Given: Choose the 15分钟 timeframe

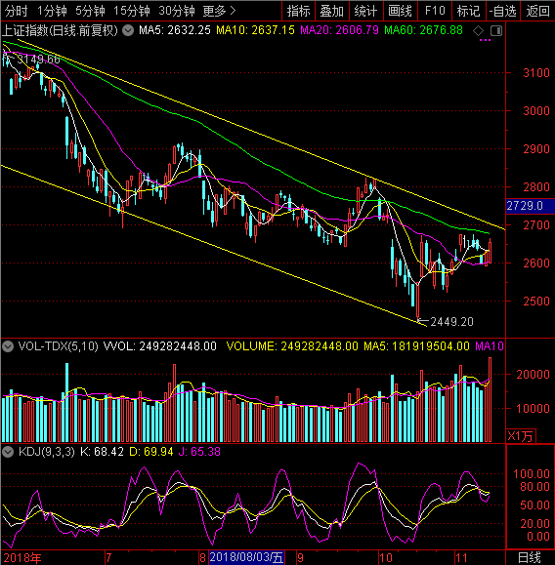Looking at the screenshot, I should [x=132, y=11].
